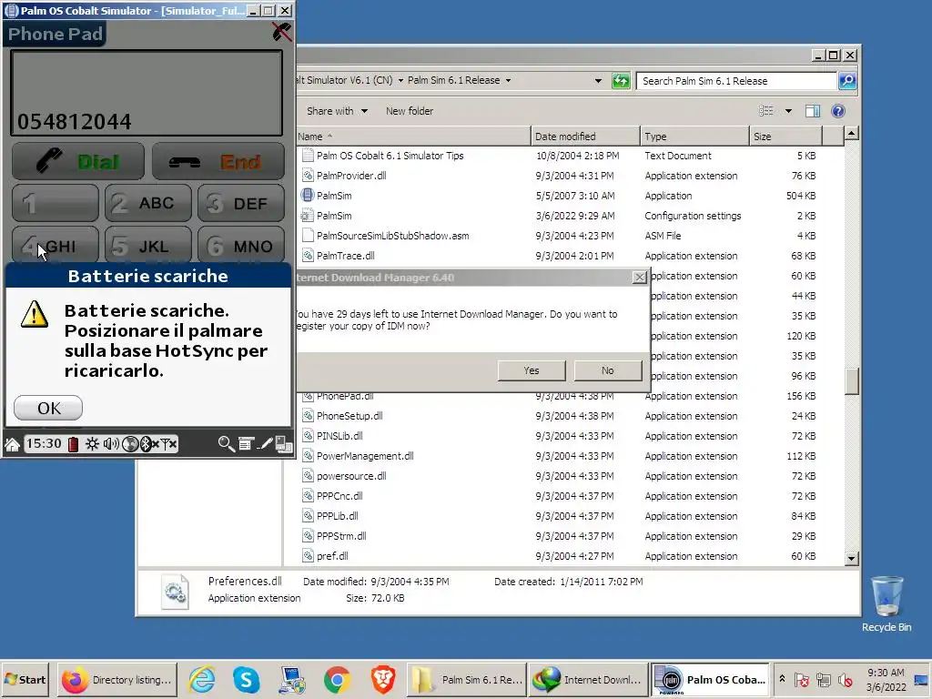This screenshot has height=699, width=932.
Task: Switch to Internet Downl... taskbar item
Action: pyautogui.click(x=588, y=679)
